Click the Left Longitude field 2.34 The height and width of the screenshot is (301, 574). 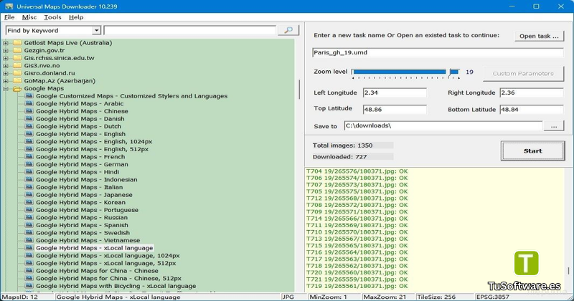coord(395,92)
